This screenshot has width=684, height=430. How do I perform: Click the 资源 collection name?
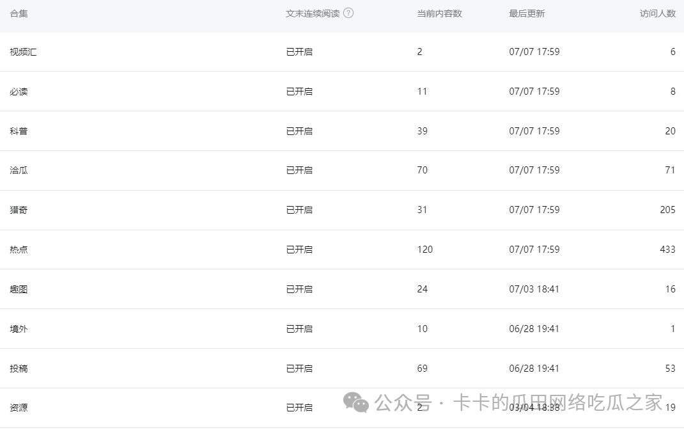point(19,408)
